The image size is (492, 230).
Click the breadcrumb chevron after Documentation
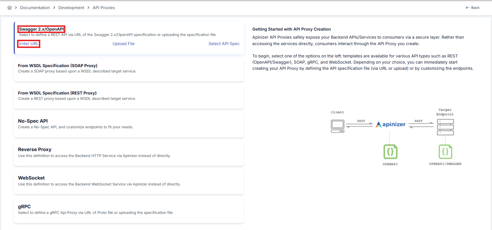point(54,8)
